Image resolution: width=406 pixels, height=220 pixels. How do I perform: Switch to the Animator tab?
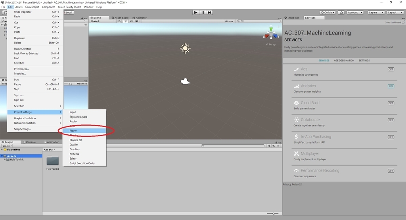point(140,17)
